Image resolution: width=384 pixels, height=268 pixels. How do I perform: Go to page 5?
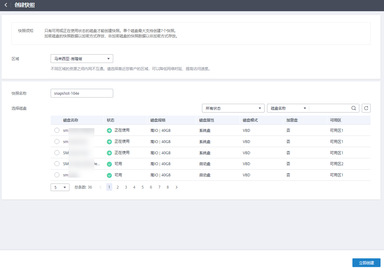(x=143, y=187)
